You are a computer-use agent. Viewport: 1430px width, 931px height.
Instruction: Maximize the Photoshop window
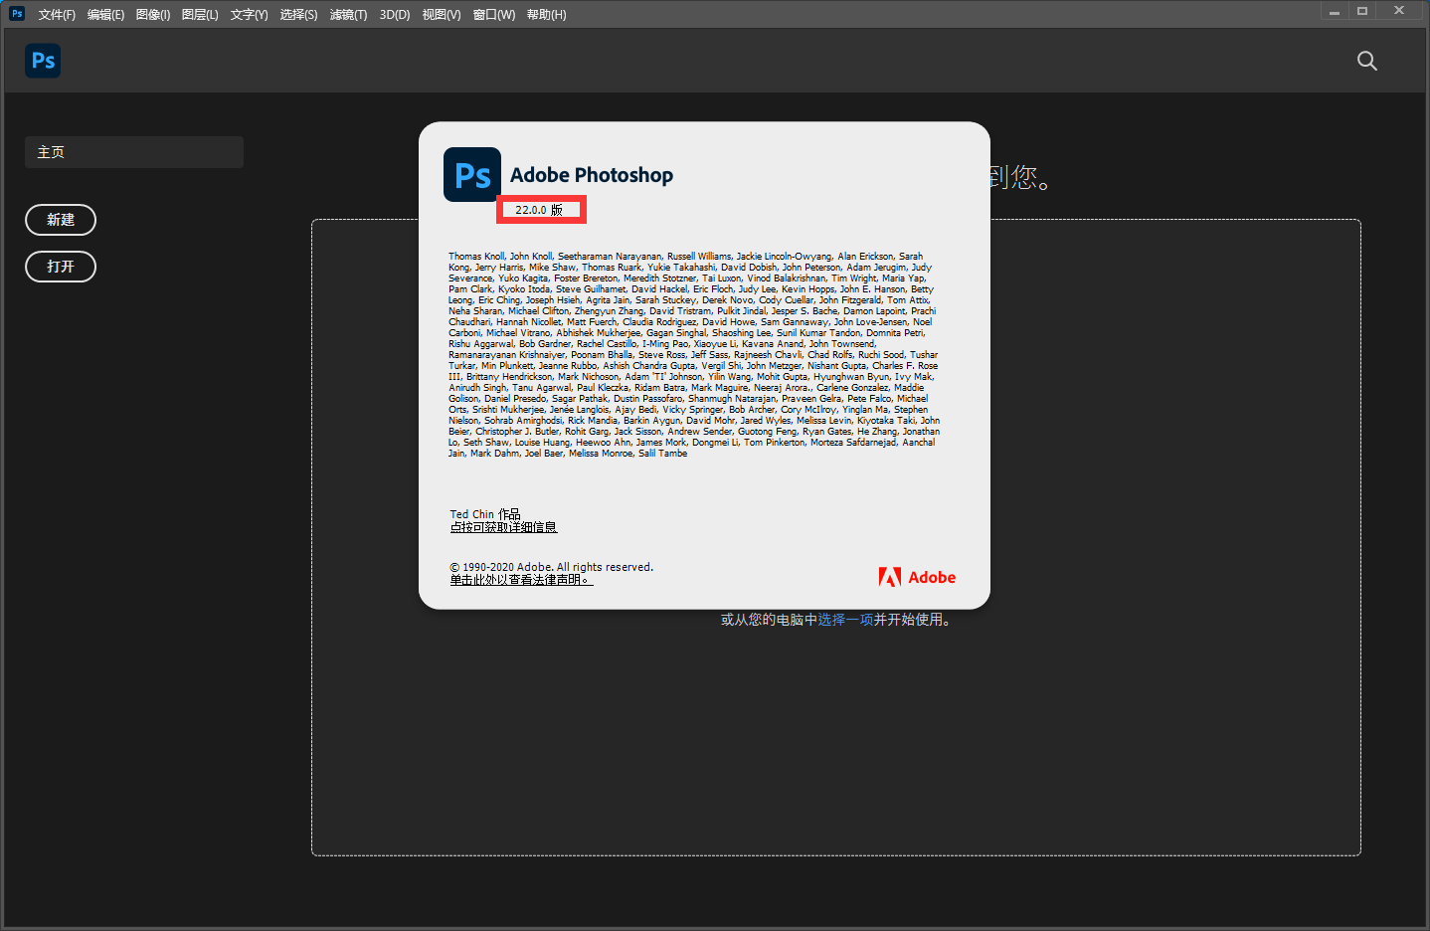coord(1362,11)
